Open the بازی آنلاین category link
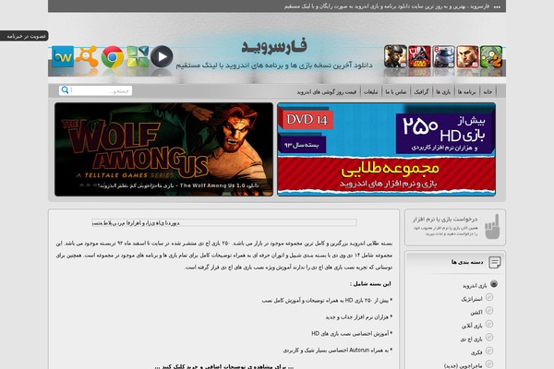This screenshot has height=369, width=554. [472, 326]
